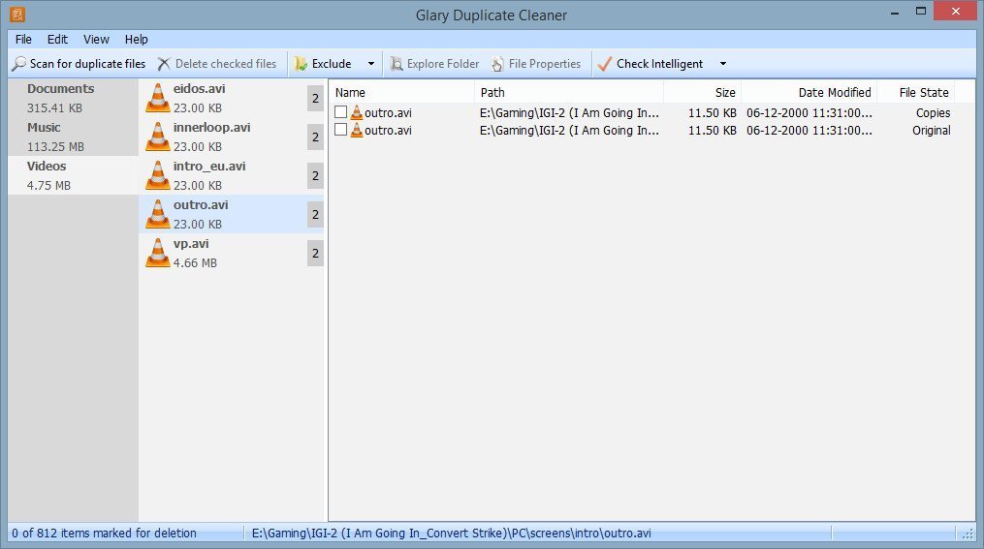Select the outro.avi duplicate group name
This screenshot has width=984, height=549.
(201, 205)
